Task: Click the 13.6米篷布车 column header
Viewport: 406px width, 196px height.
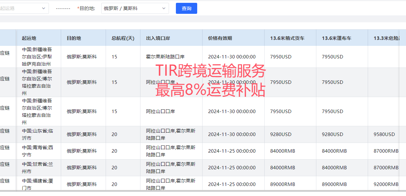Action: (x=336, y=38)
